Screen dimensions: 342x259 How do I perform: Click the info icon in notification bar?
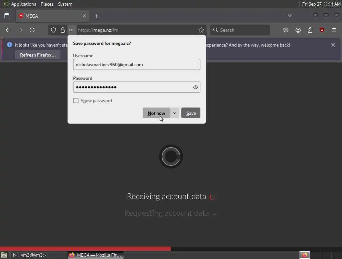(x=9, y=45)
